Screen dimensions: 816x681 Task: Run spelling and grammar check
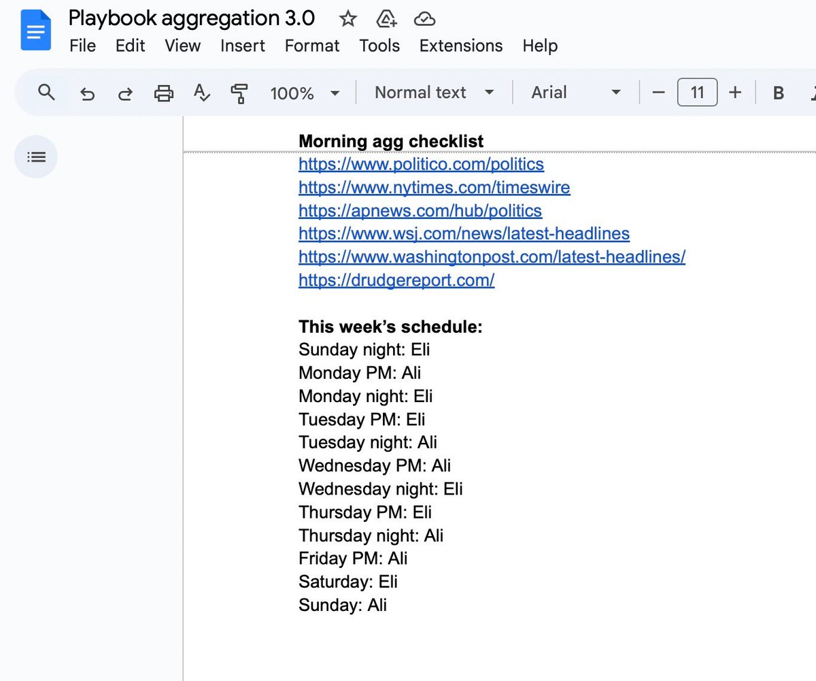click(x=202, y=93)
